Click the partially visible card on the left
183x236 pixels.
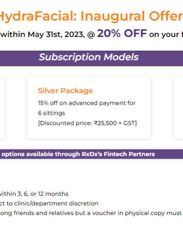[2, 107]
